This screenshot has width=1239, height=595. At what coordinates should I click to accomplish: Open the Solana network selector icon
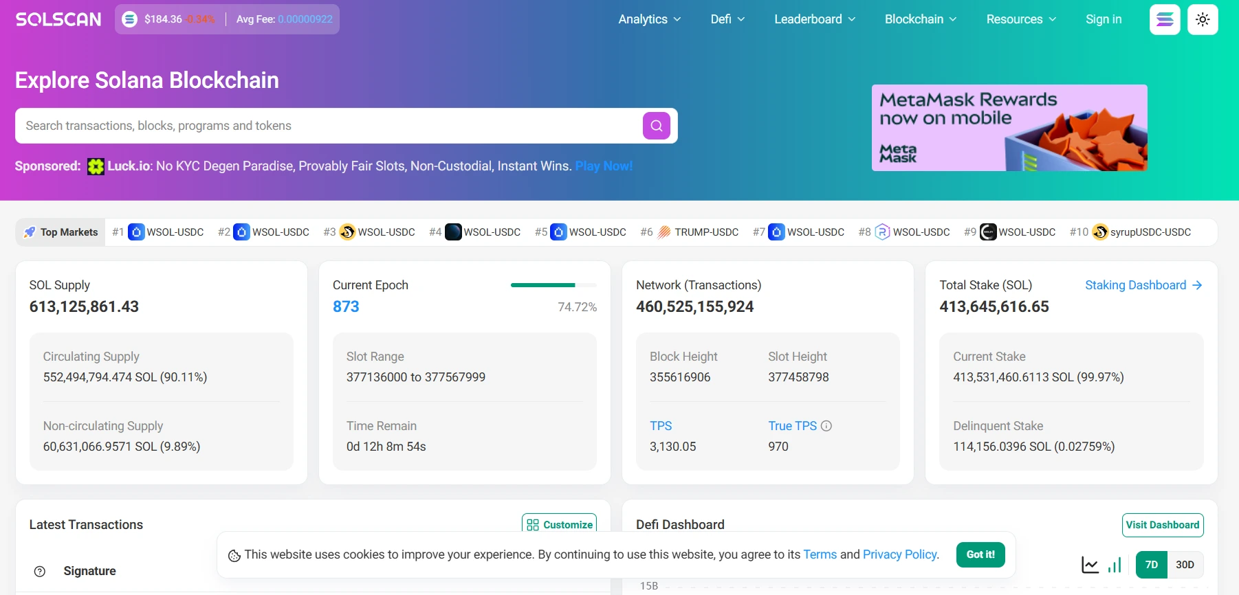(x=1165, y=19)
